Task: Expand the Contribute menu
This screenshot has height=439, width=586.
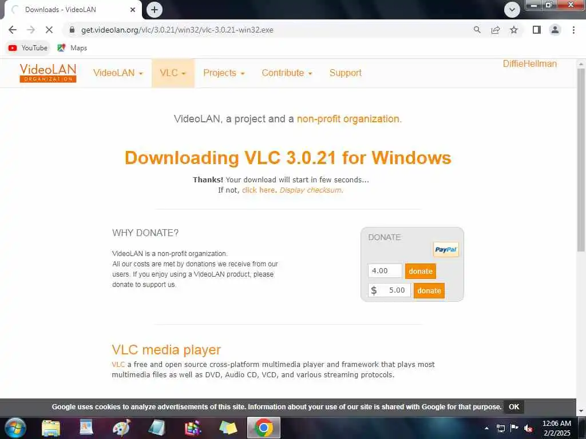Action: [287, 73]
